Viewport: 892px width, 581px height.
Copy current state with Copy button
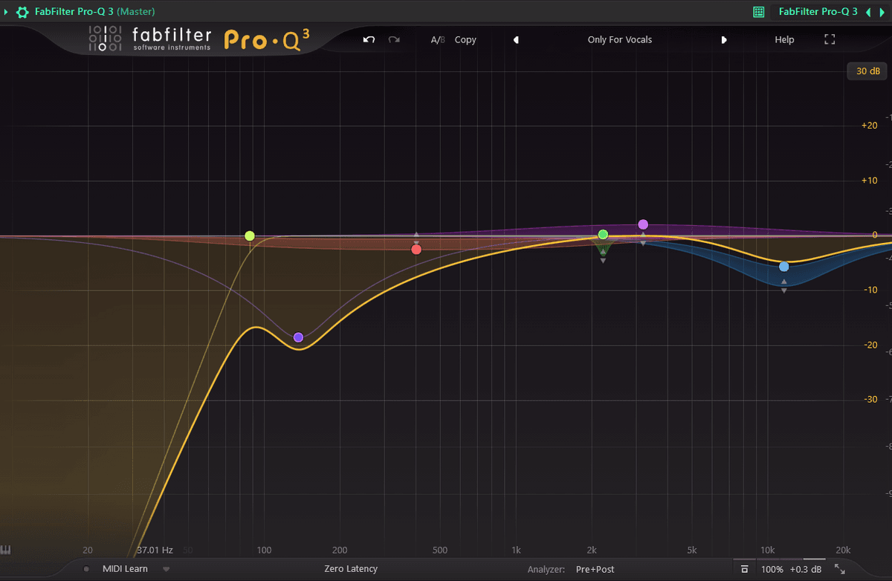tap(465, 40)
